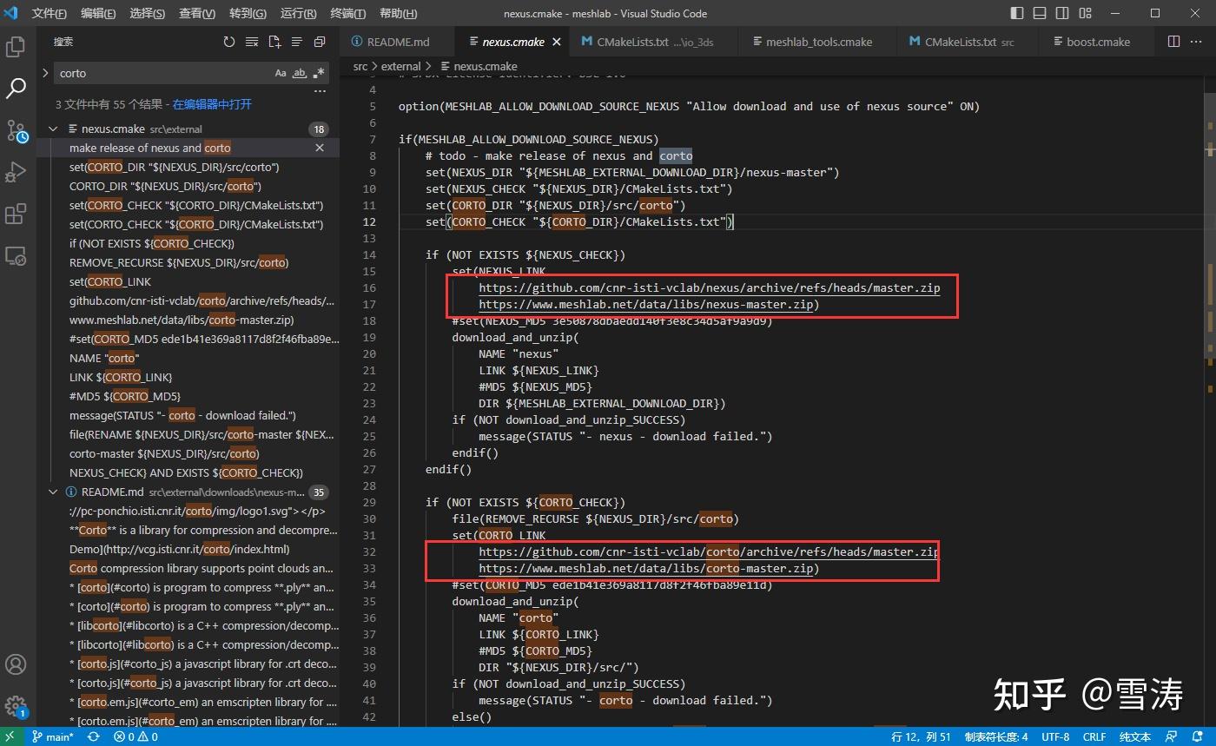1216x746 pixels.
Task: Open breadcrumb 'external' folder
Action: pyautogui.click(x=400, y=66)
